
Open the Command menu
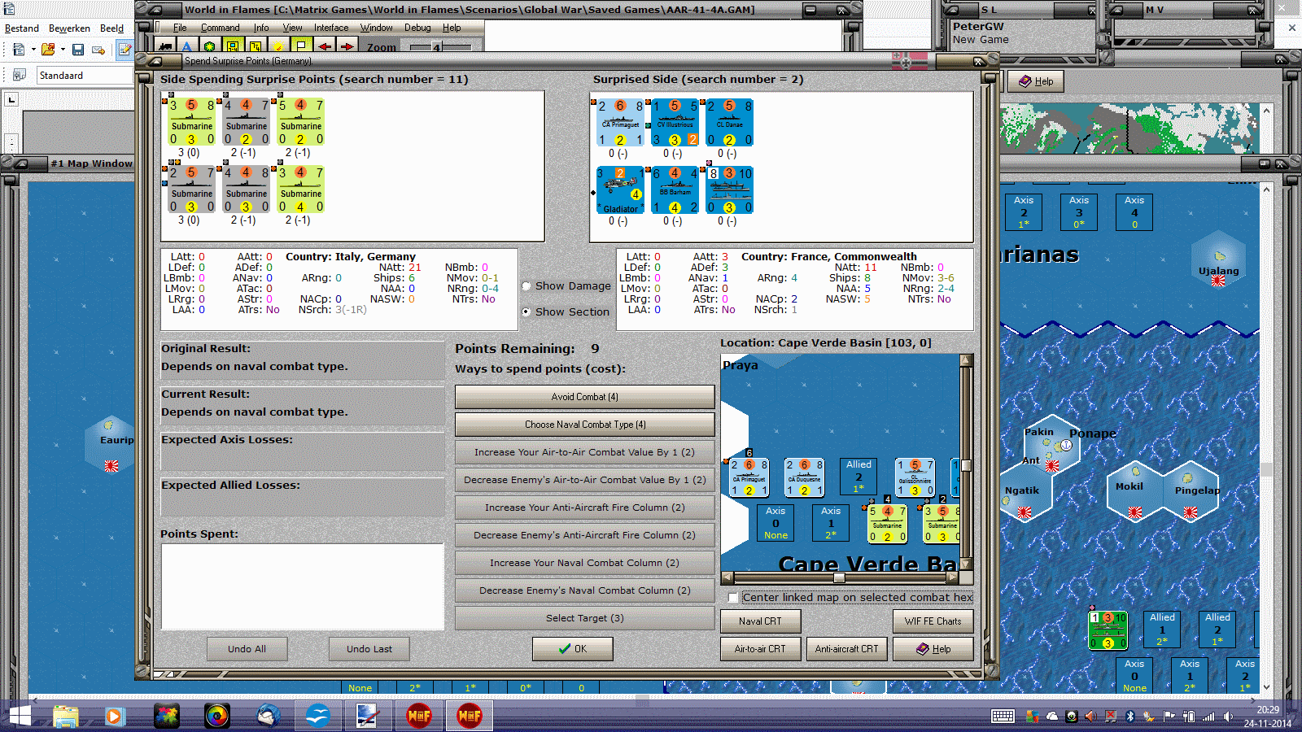pos(221,28)
